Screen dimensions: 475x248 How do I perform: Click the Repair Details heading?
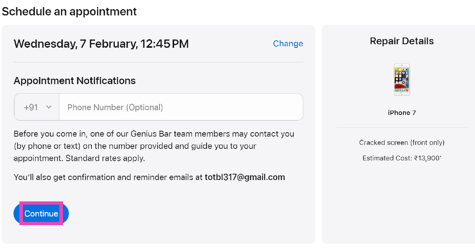(402, 41)
